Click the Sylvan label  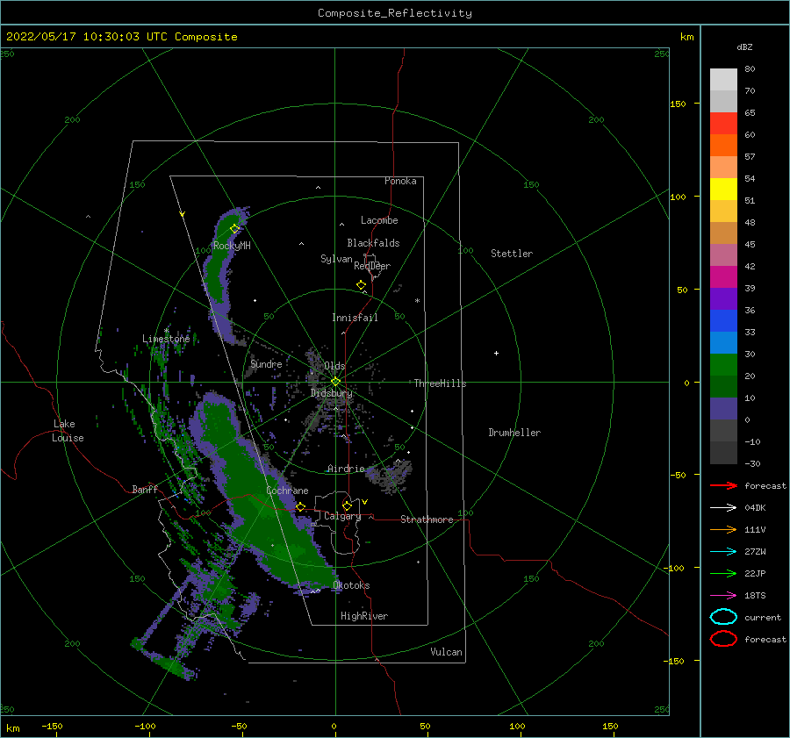[x=336, y=259]
